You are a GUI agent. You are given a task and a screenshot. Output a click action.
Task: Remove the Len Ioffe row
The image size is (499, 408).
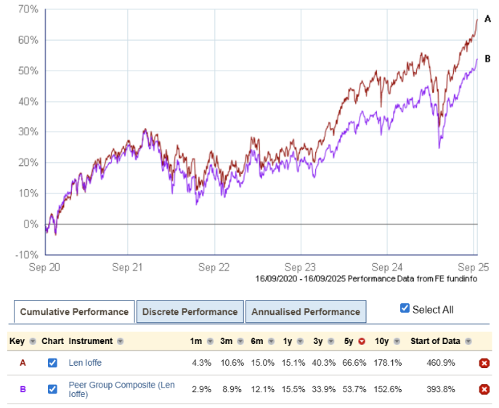point(484,363)
